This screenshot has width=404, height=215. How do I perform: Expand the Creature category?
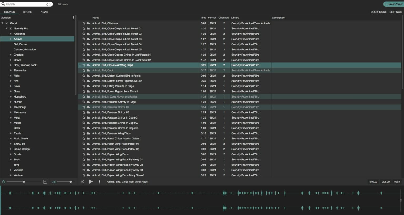pyautogui.click(x=11, y=55)
